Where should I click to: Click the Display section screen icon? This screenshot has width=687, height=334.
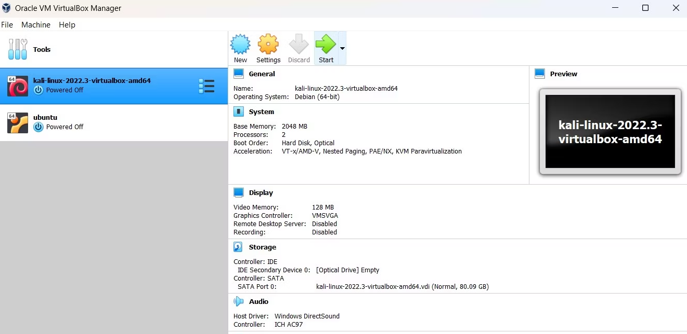239,192
